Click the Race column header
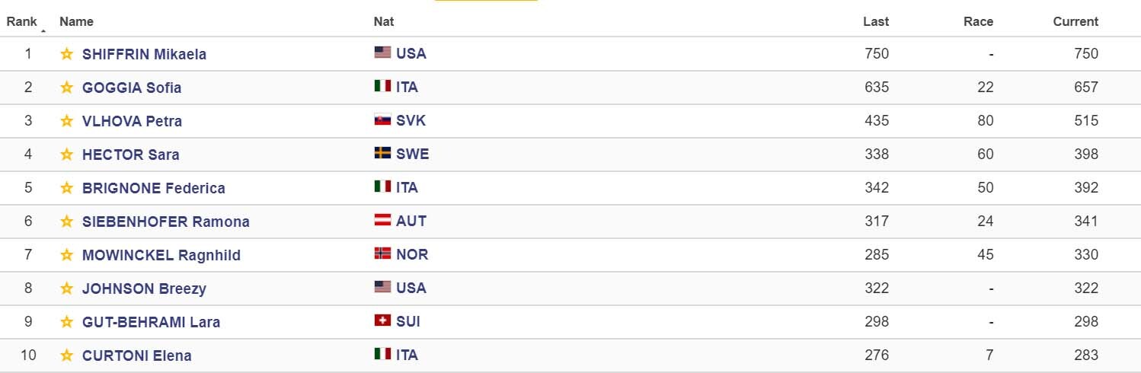This screenshot has height=373, width=1141. [979, 21]
